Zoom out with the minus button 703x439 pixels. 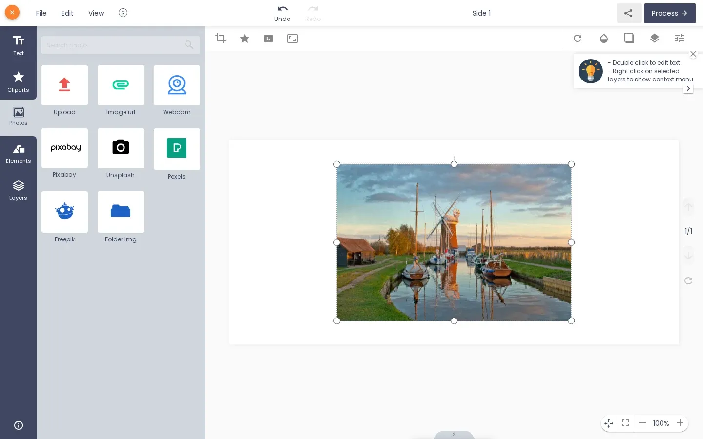point(642,423)
